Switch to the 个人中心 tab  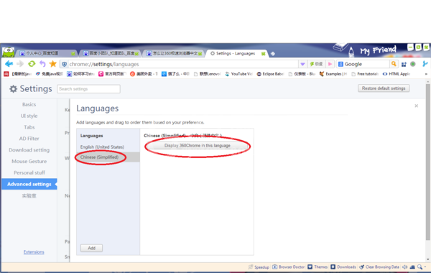[x=47, y=53]
